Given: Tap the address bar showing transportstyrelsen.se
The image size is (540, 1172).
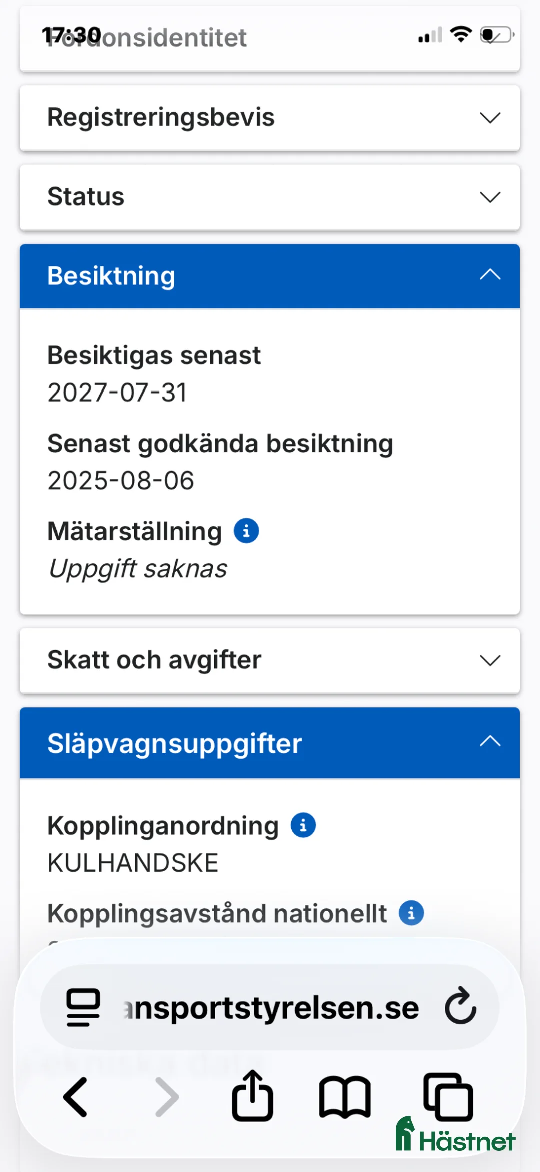Looking at the screenshot, I should pyautogui.click(x=270, y=1008).
